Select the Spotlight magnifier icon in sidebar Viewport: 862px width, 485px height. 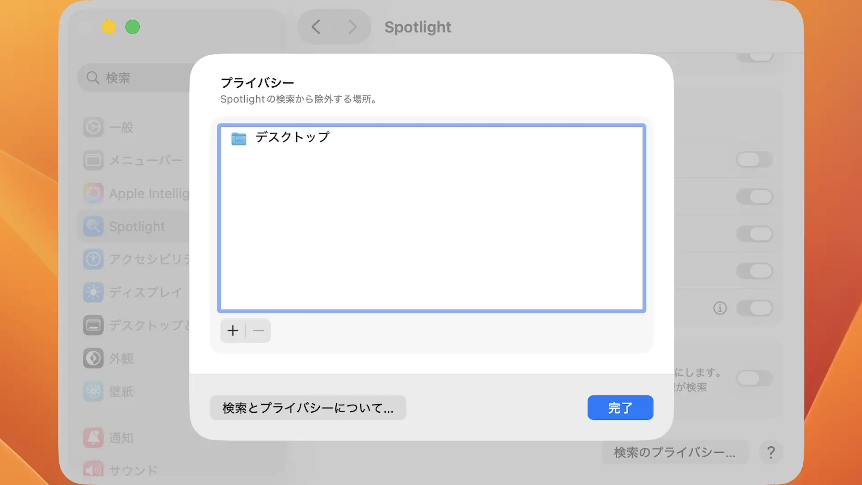tap(93, 226)
